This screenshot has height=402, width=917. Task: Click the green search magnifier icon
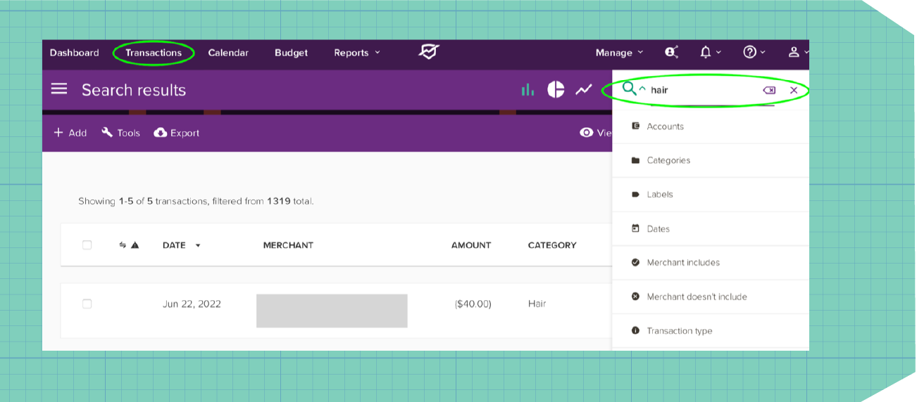(x=629, y=89)
